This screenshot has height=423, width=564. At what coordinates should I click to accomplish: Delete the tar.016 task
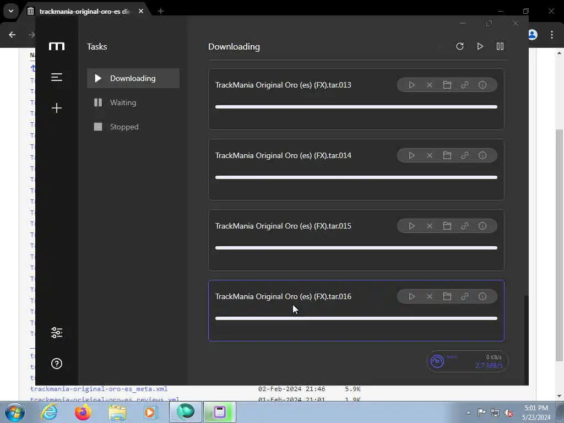point(430,296)
